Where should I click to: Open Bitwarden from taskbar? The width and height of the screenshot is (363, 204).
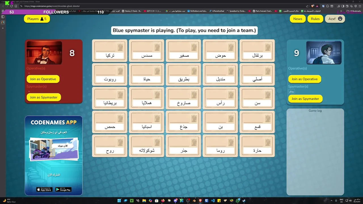207,201
